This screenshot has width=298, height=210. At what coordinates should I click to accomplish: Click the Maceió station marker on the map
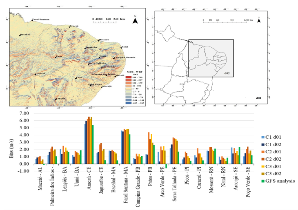(x=116, y=76)
